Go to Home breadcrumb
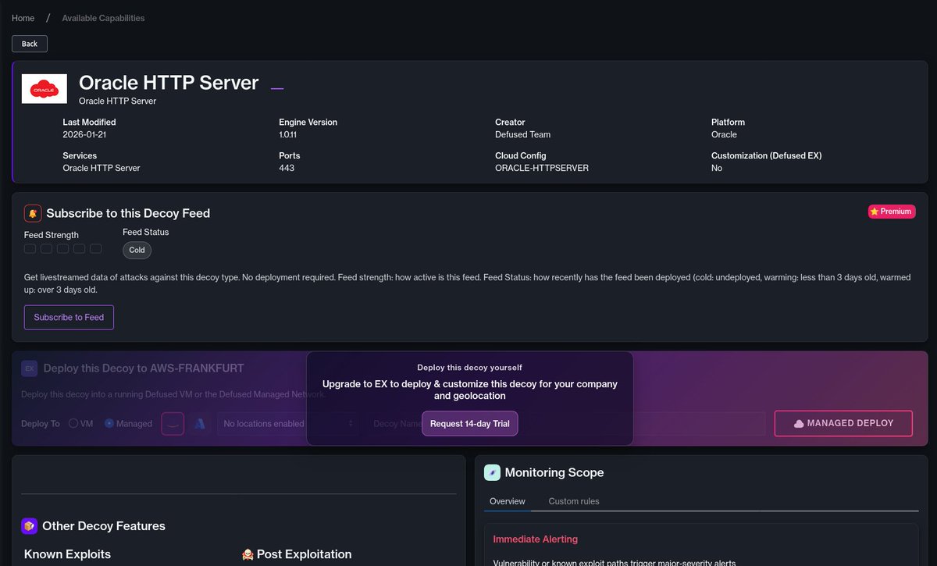 point(23,18)
